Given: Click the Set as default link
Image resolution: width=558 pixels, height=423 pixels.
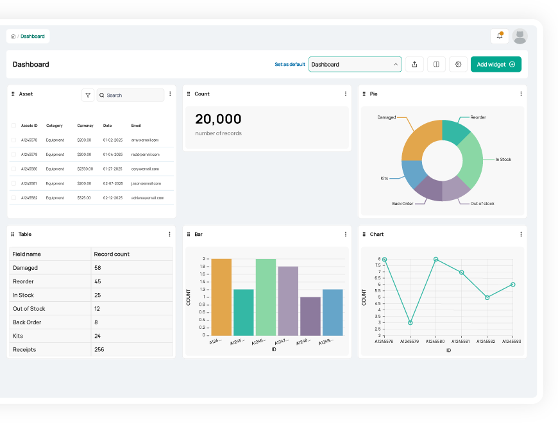Looking at the screenshot, I should [x=290, y=64].
